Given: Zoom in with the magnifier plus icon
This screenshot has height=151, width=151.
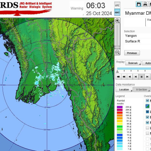Looking at the screenshot, I should [117, 21].
